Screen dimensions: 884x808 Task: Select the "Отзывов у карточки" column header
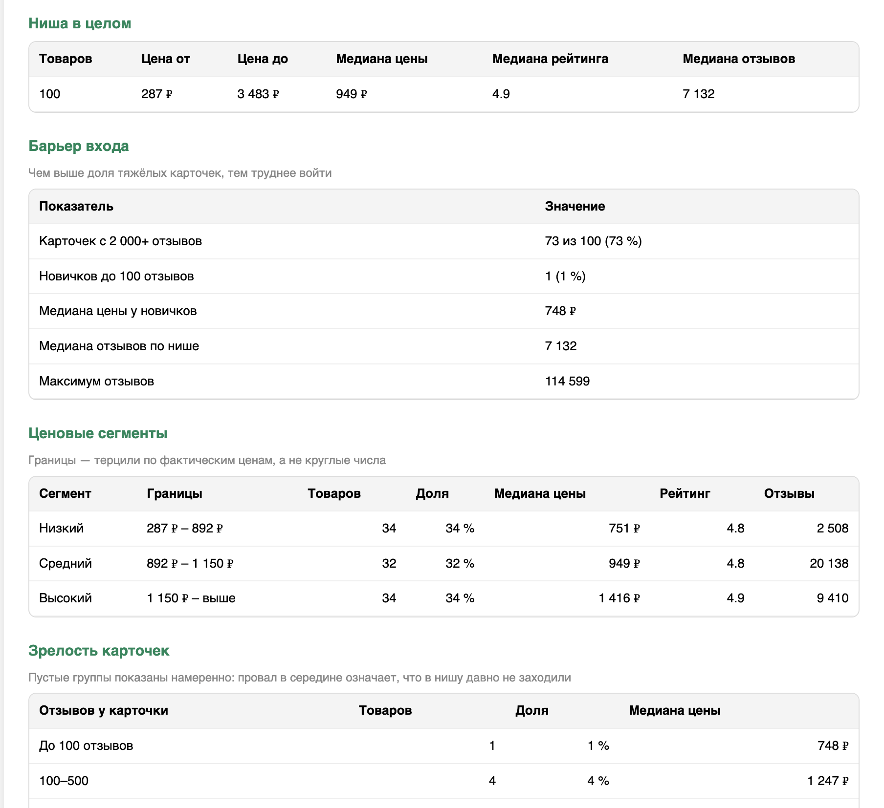point(104,711)
